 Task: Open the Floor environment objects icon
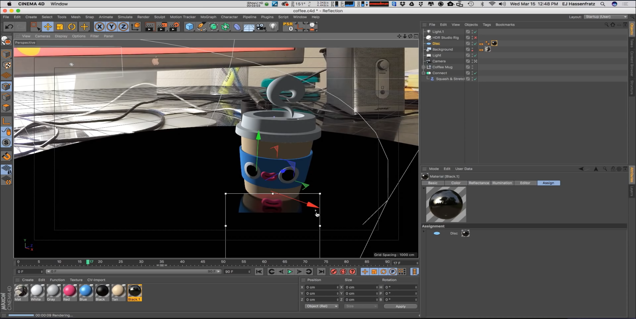click(x=249, y=27)
